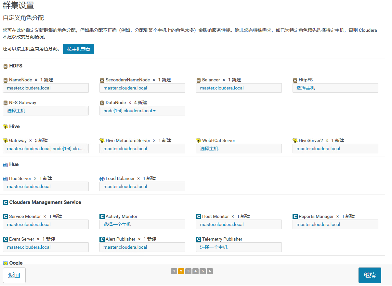392x286 pixels.
Task: Click the Telemetry Publisher role icon
Action: point(199,239)
